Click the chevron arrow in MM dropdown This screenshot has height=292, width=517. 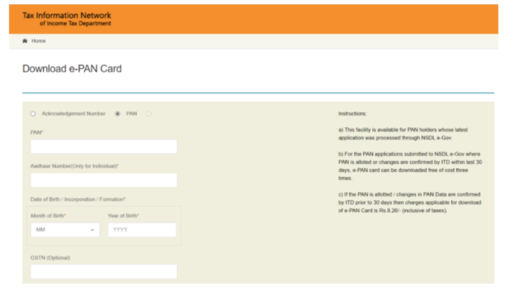[92, 230]
